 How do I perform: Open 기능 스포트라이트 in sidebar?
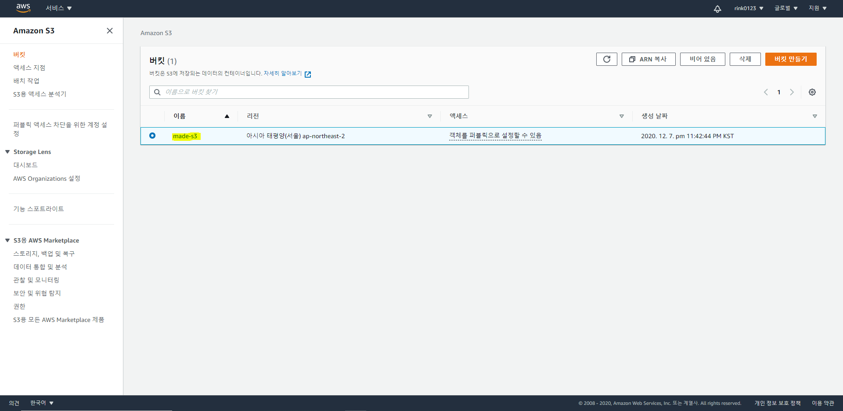pyautogui.click(x=39, y=209)
